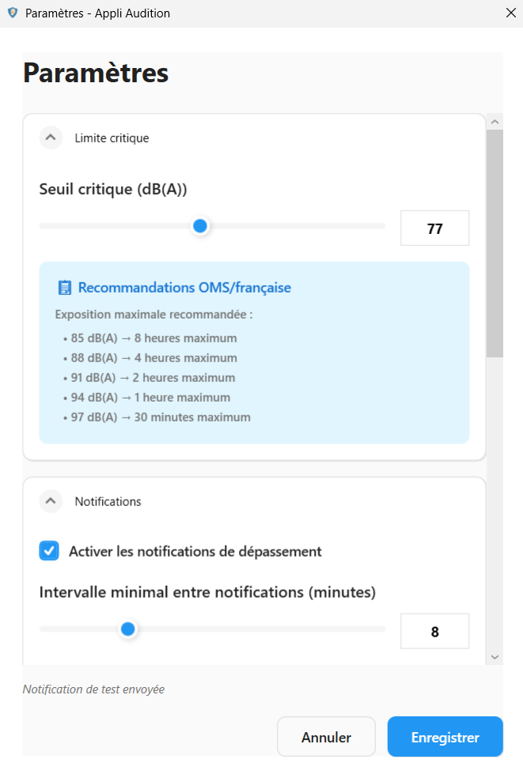Click the Seuil critique slider handle
The image size is (523, 778).
(200, 226)
